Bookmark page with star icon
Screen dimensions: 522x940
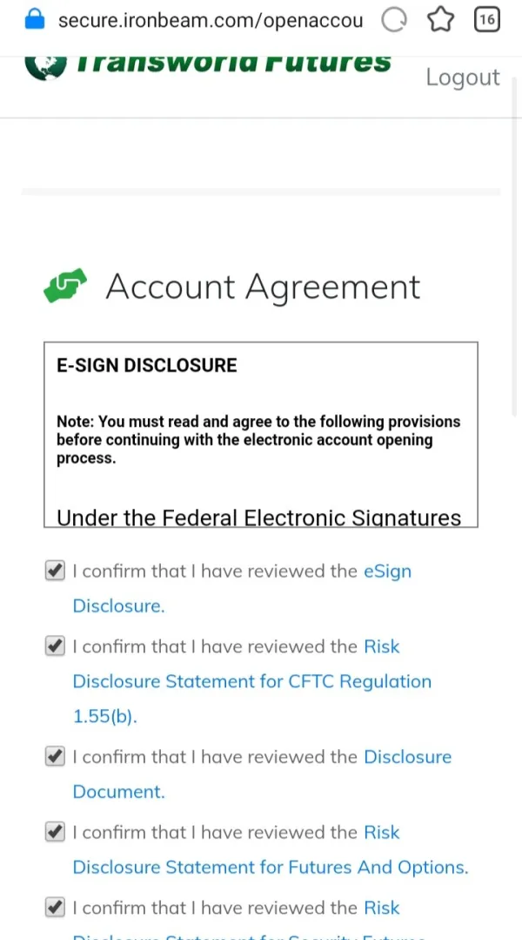441,20
